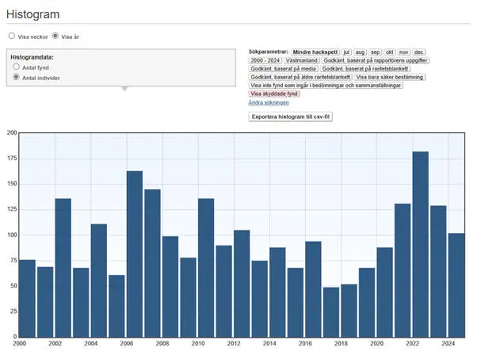Screen dimensions: 477x355
Task: Select the Visa veckor radio button
Action: (11, 36)
